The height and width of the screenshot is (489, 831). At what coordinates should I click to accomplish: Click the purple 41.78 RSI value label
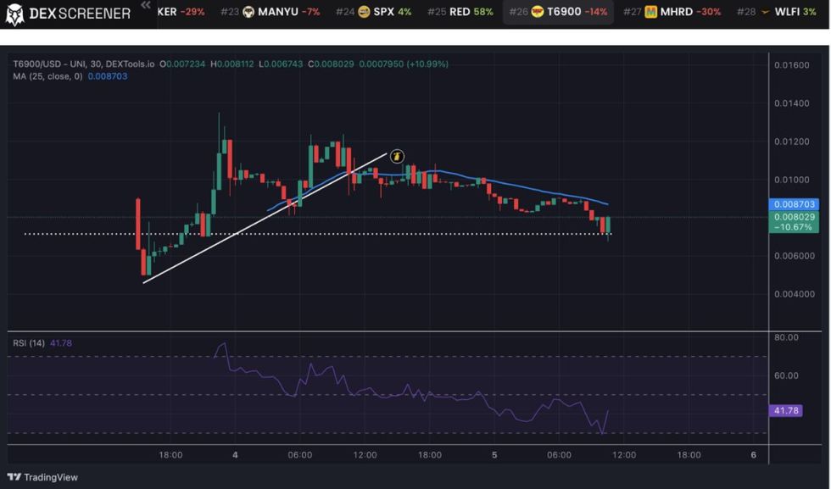[785, 410]
